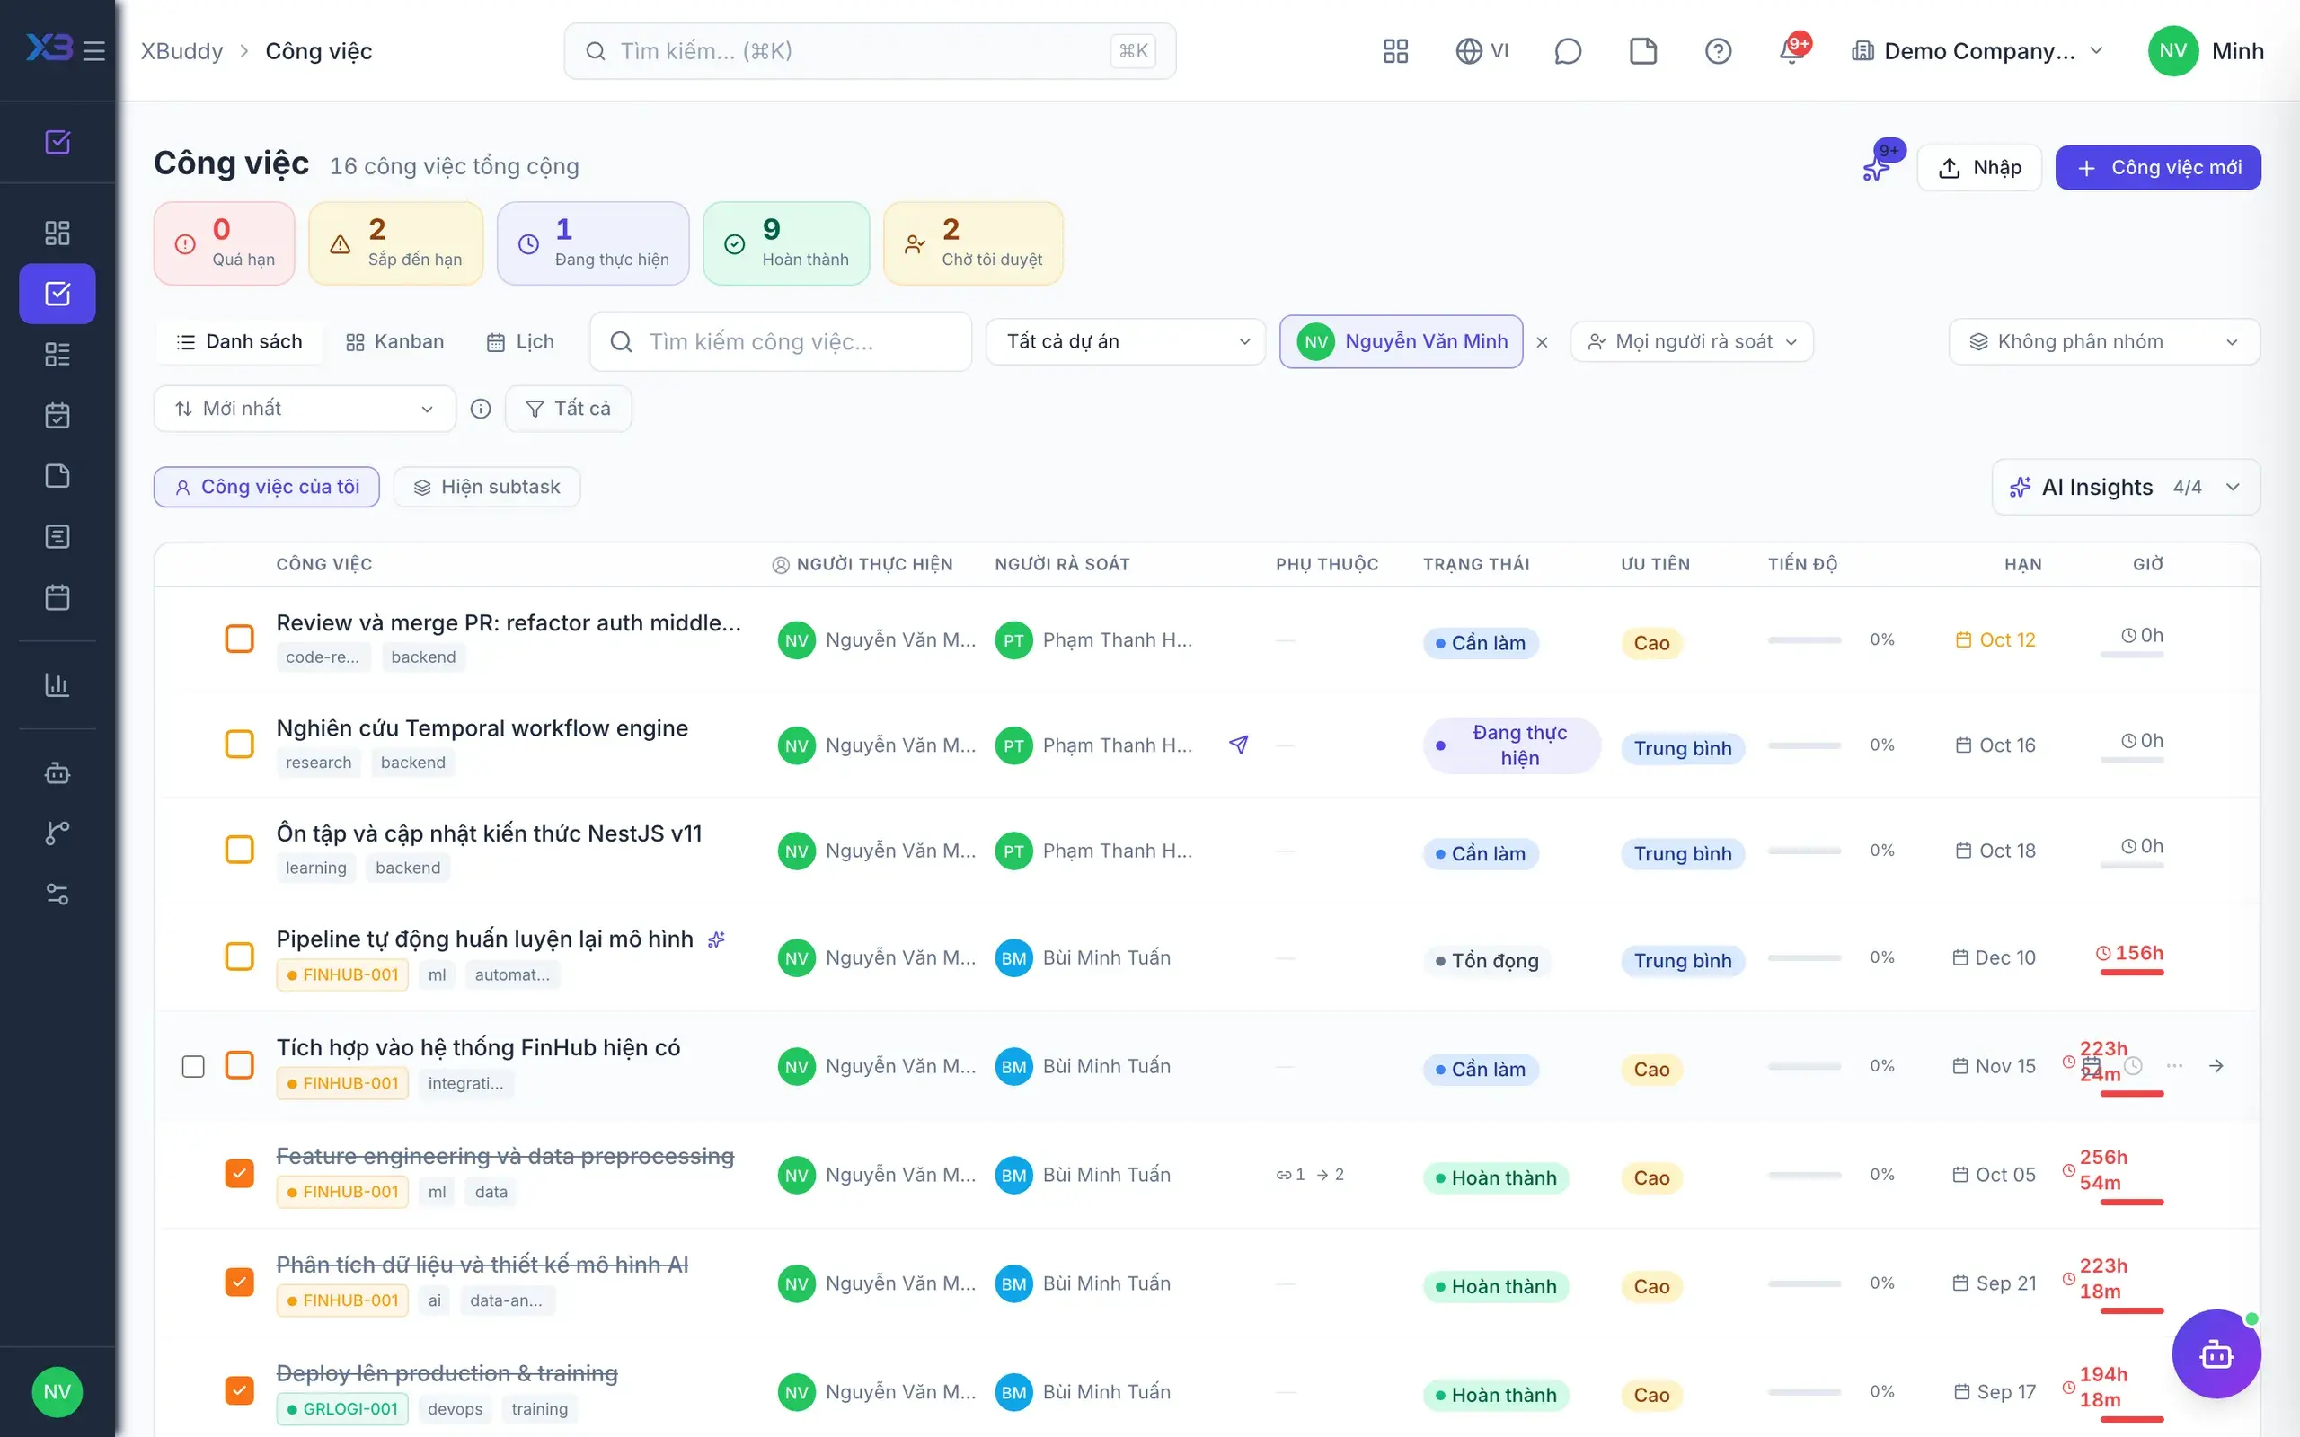2300x1437 pixels.
Task: Open the apps grid icon in header
Action: click(x=1395, y=50)
